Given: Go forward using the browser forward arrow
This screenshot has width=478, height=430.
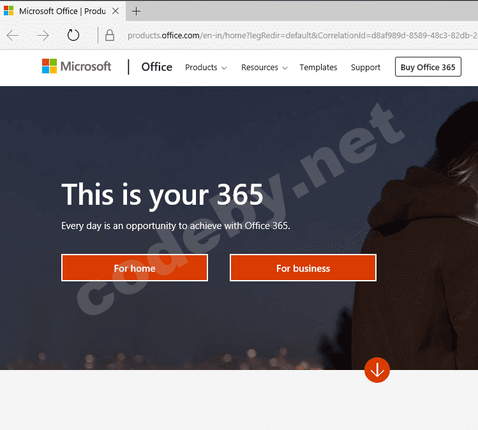Looking at the screenshot, I should point(43,35).
